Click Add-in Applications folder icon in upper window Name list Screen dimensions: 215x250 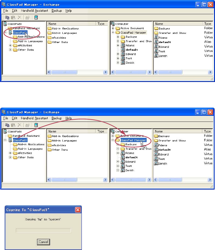pyautogui.click(x=50, y=28)
